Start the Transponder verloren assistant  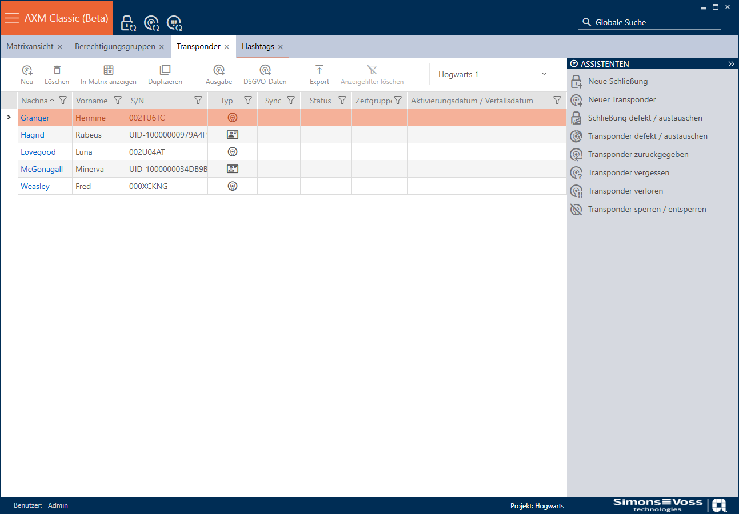click(625, 191)
